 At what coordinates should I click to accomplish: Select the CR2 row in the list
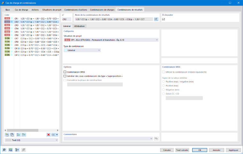click(31, 22)
